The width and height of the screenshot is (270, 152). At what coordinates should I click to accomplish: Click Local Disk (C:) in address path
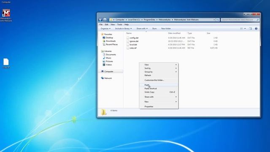pos(134,20)
